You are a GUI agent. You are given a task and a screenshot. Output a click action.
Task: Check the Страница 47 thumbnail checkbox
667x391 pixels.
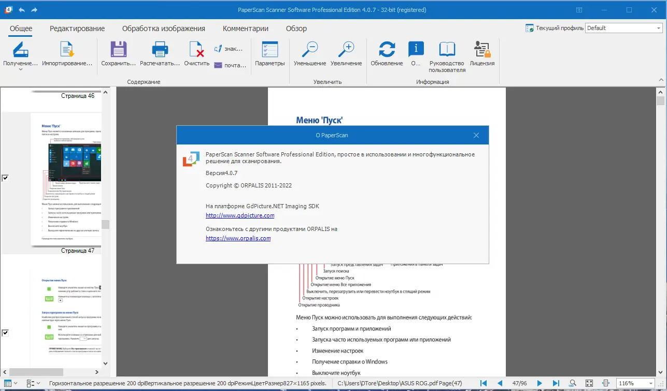pos(5,333)
